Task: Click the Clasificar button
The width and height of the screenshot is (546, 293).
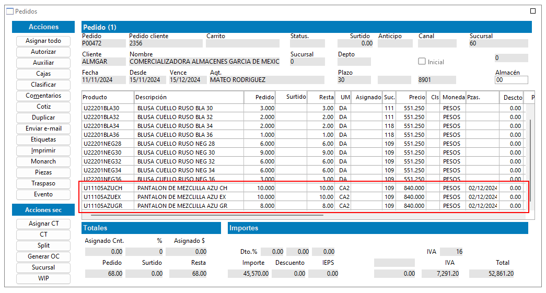Action: pos(43,85)
